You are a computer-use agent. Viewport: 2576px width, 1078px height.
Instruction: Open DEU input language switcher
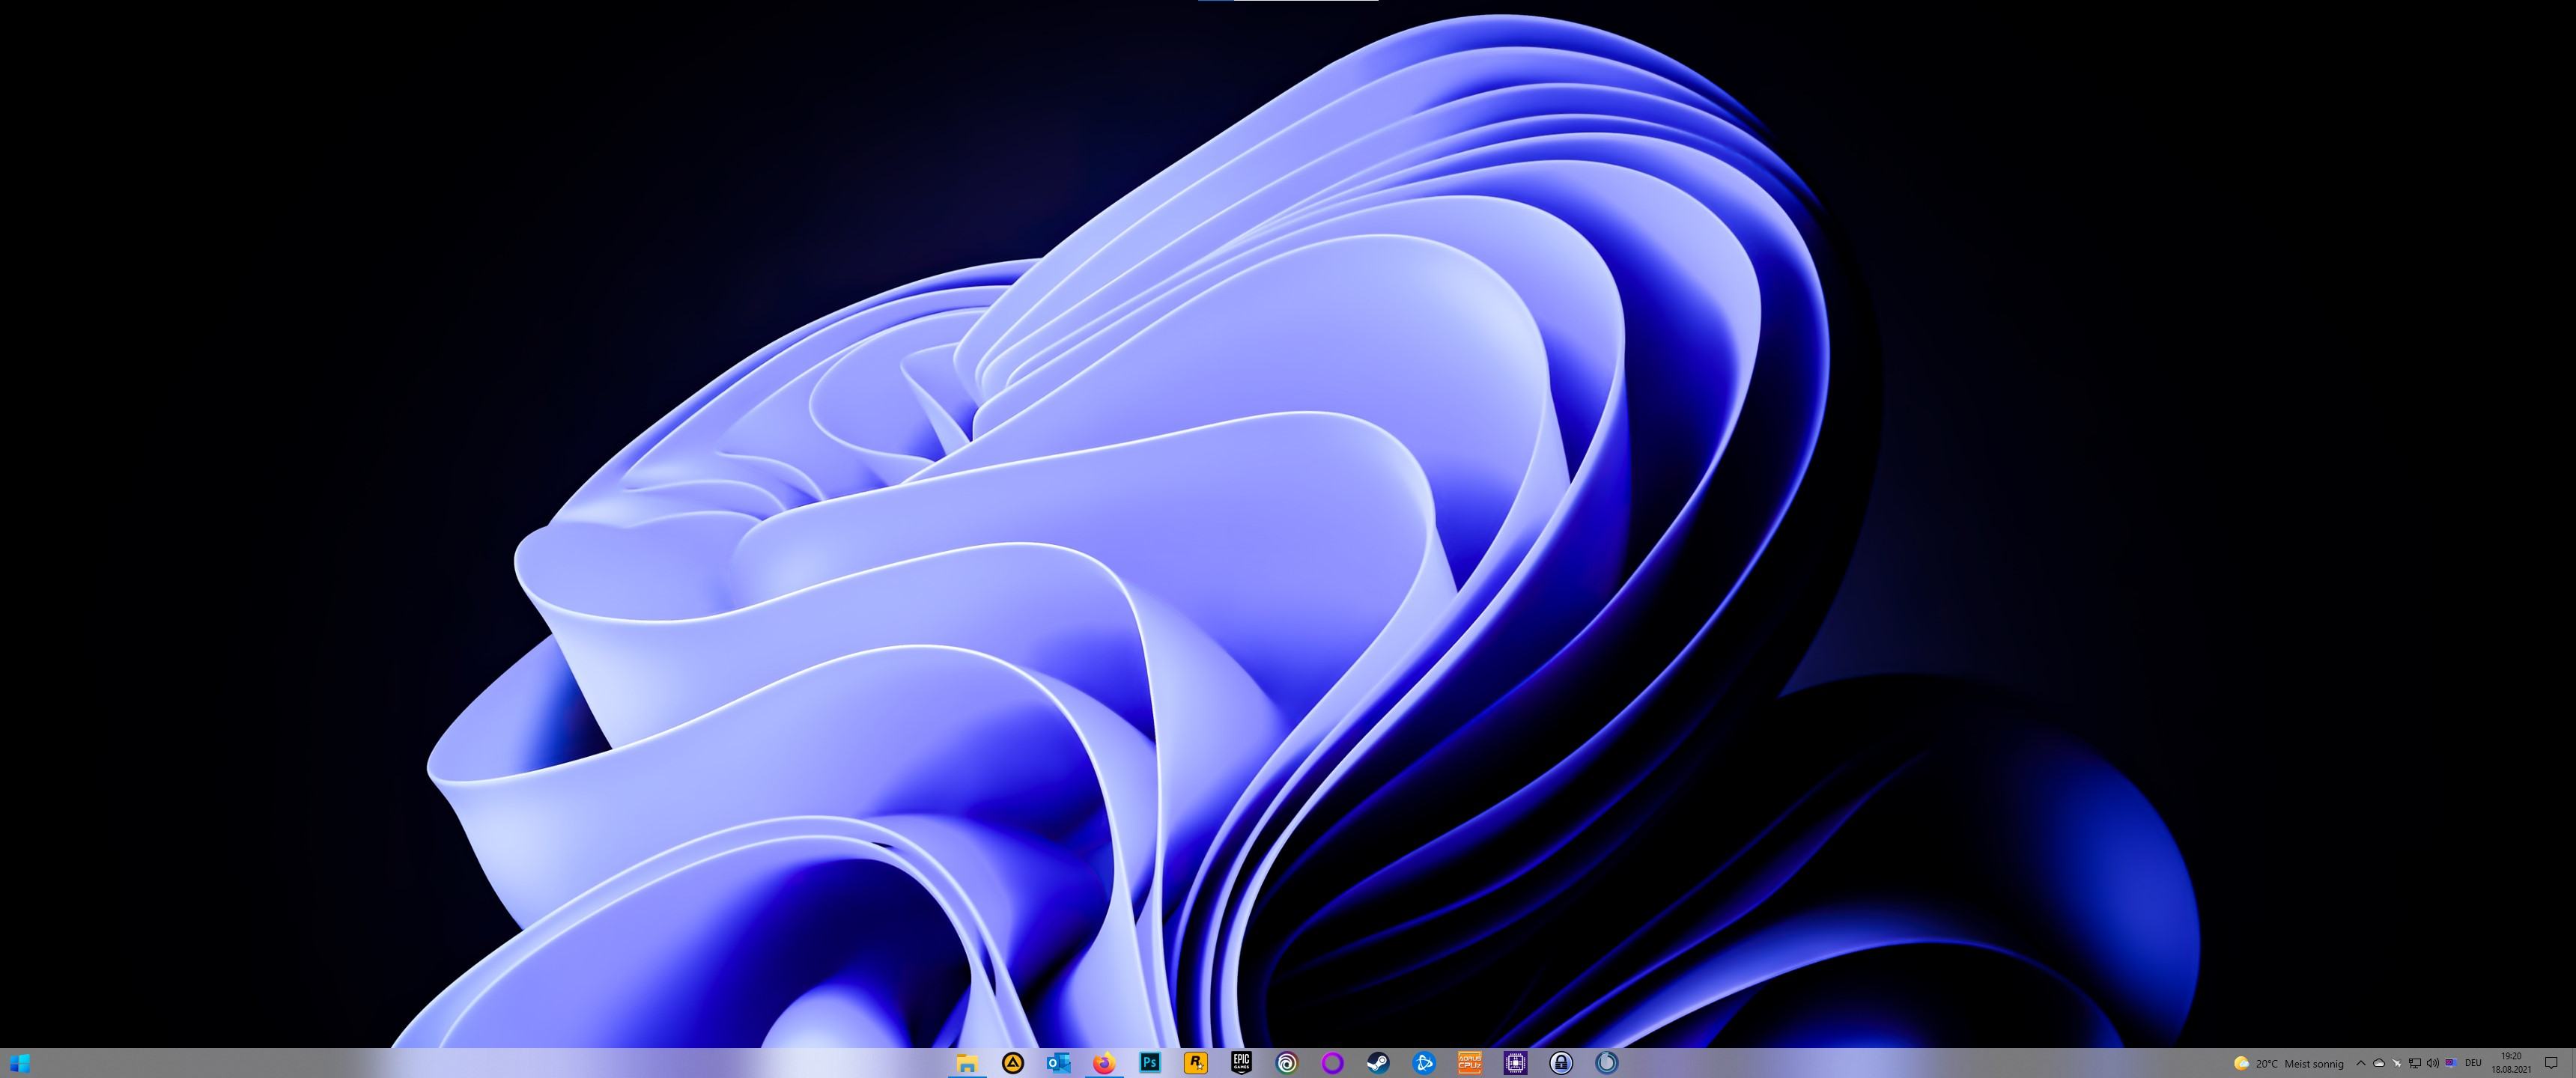click(x=2473, y=1064)
